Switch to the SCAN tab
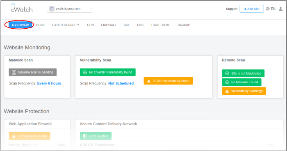The image size is (287, 151). click(x=40, y=25)
